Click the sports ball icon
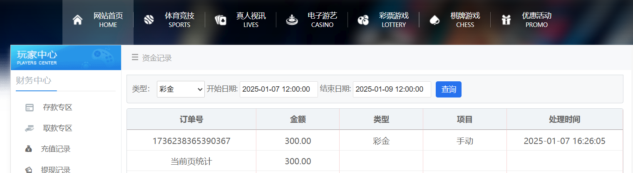The height and width of the screenshot is (173, 633). click(x=149, y=20)
